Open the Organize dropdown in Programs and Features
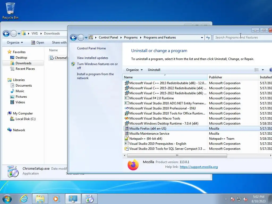272x204 pixels. pyautogui.click(x=134, y=70)
